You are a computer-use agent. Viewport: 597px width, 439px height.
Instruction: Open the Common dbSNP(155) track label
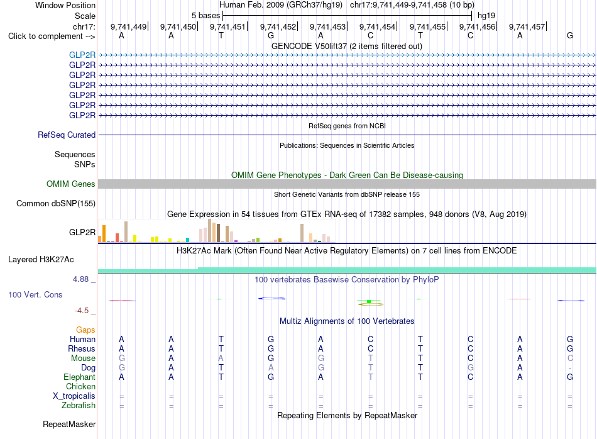coord(56,204)
